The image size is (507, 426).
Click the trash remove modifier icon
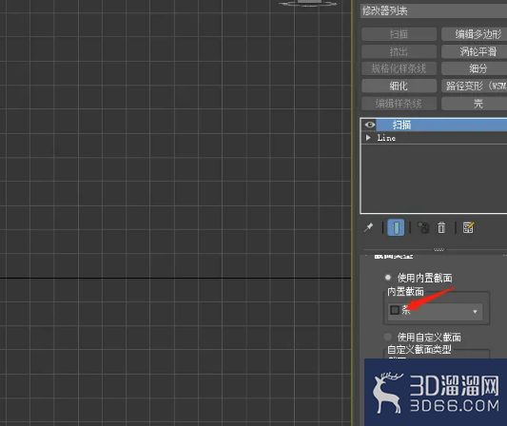[x=441, y=227]
